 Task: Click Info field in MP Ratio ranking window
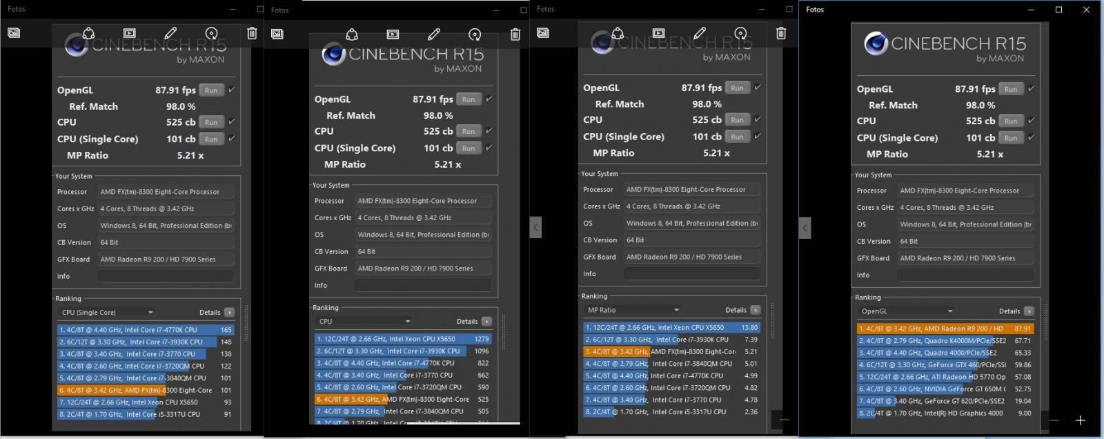[x=691, y=273]
